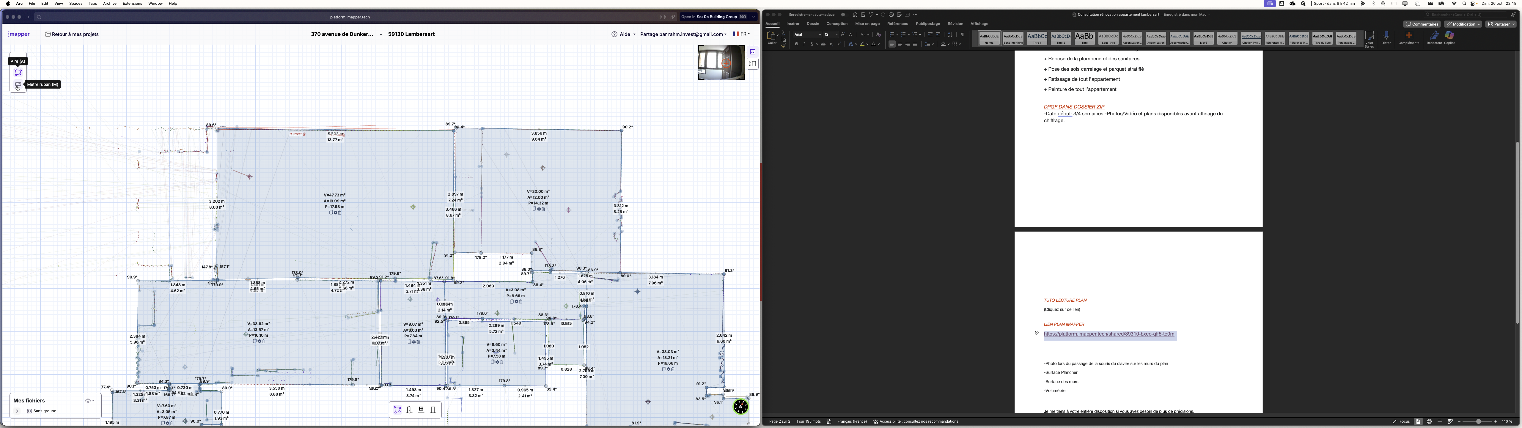Viewport: 1522px width, 428px height.
Task: Open the Références ribbon tab
Action: [x=897, y=24]
